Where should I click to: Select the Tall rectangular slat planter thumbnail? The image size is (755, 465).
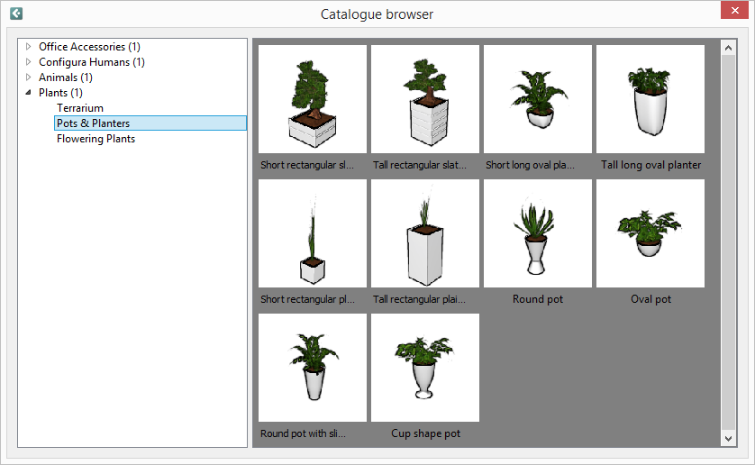pyautogui.click(x=425, y=99)
